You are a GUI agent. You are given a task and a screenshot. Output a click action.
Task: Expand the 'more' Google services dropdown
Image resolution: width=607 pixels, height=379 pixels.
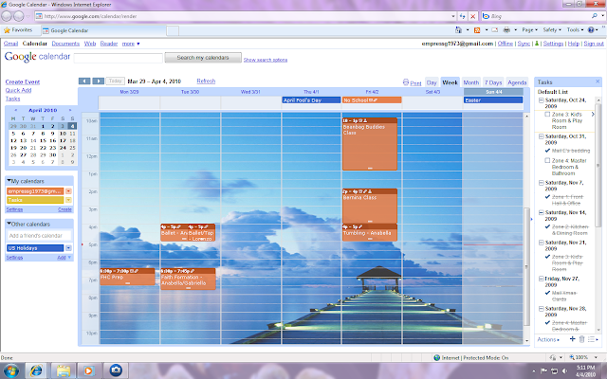[131, 44]
